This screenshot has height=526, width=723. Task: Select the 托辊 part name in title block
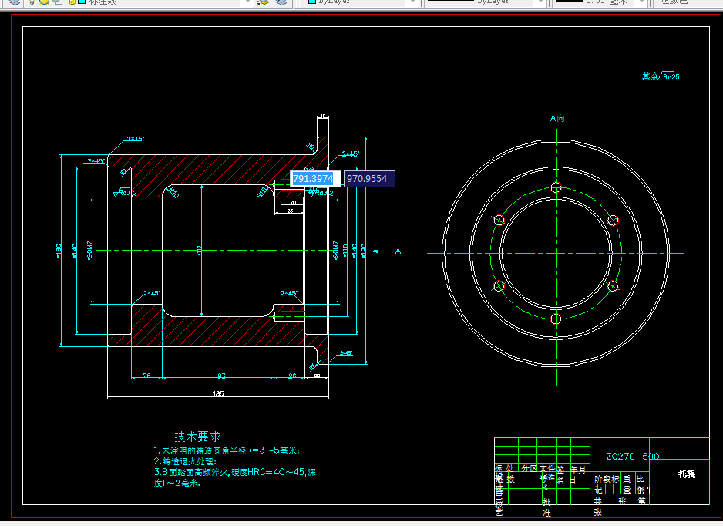(687, 474)
